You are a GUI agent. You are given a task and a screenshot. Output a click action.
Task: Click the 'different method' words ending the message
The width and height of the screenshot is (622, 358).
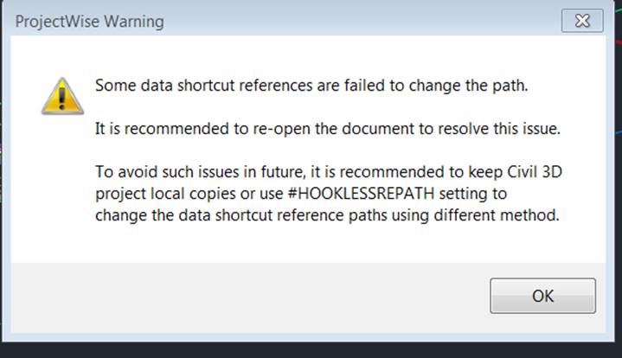[x=497, y=215]
